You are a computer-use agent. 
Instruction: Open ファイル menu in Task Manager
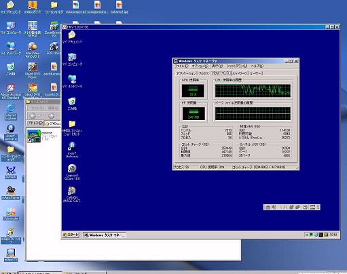181,66
